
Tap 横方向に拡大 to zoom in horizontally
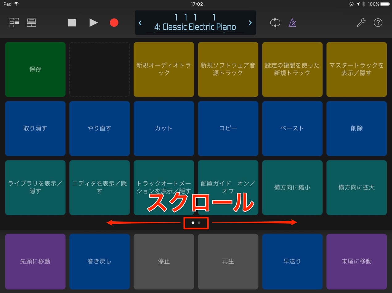coord(357,187)
